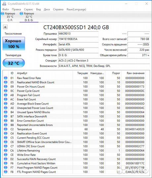The height and width of the screenshot is (178, 152).
Task: Click status icon for Power On Hours Count
Action: tap(6, 86)
